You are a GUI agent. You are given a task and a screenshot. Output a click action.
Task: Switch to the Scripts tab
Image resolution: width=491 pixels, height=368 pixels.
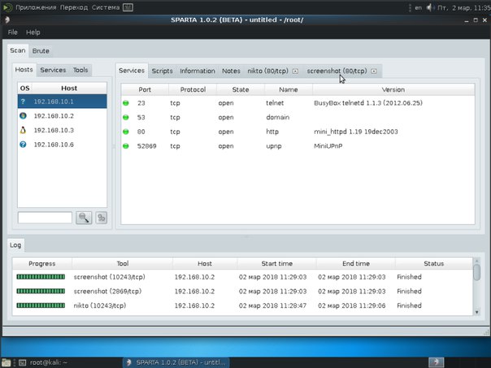162,71
